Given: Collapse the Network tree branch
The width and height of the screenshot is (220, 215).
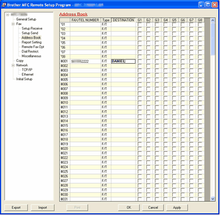Looking at the screenshot, I should tap(13, 65).
